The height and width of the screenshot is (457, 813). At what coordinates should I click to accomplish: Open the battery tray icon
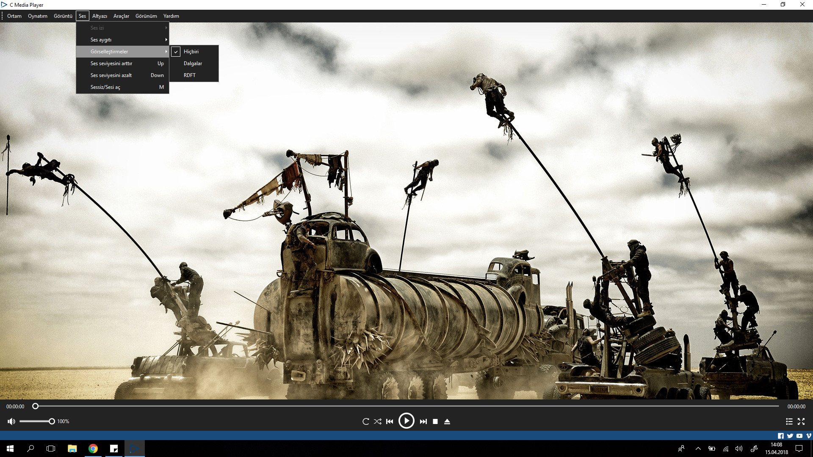712,449
